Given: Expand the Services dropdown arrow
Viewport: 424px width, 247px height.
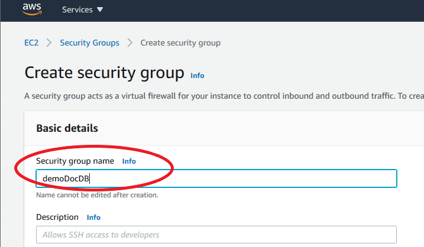Looking at the screenshot, I should [99, 10].
